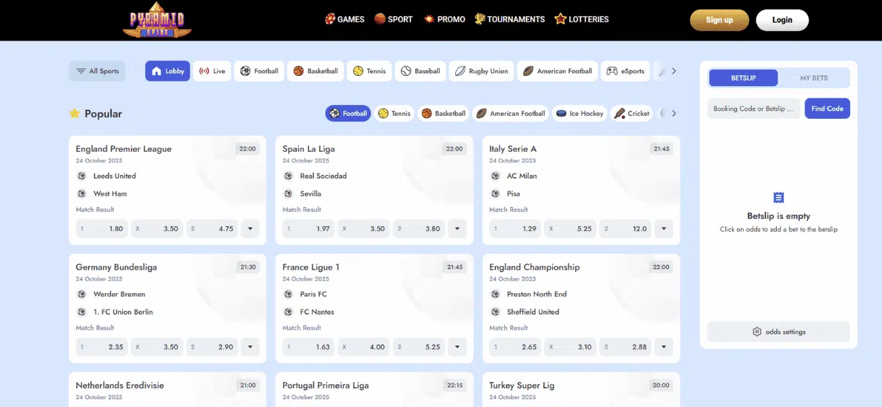Screen dimensions: 882x407
Task: Filter Popular by Cricket
Action: pos(632,113)
